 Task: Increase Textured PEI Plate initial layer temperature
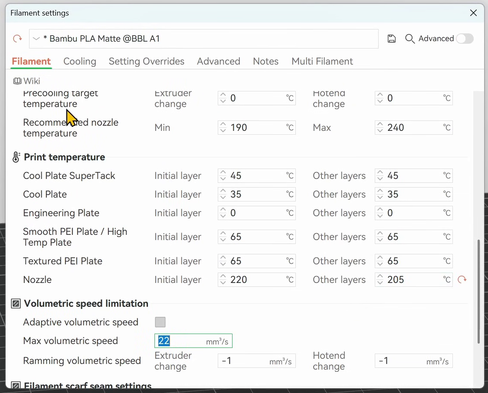(223, 258)
